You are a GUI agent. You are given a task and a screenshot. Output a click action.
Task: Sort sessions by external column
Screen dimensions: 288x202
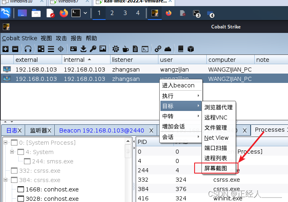coord(38,60)
